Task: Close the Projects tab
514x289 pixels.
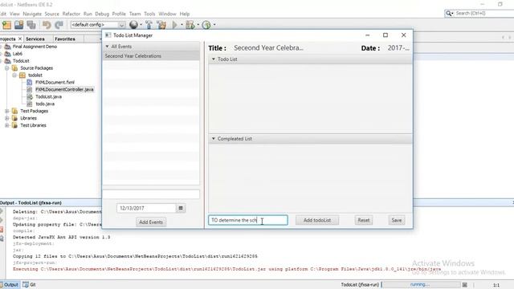Action: tap(19, 39)
